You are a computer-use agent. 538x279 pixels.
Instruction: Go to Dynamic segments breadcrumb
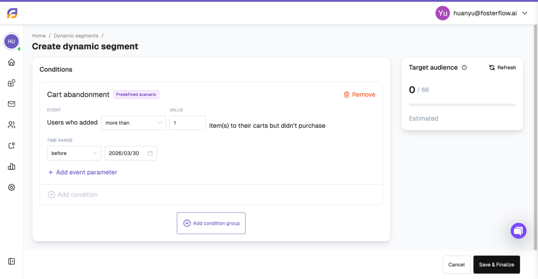(x=76, y=36)
